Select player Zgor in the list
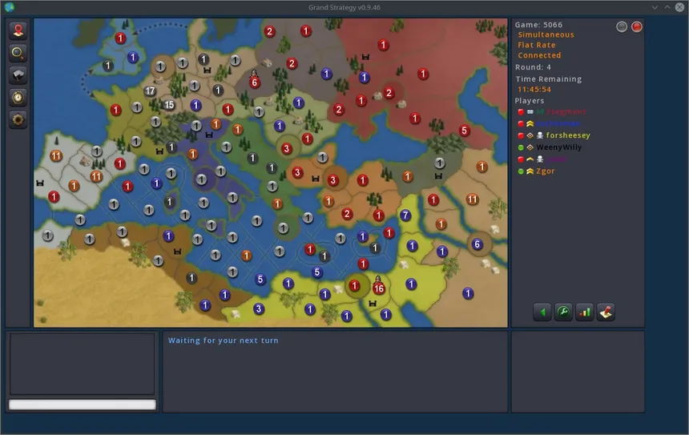This screenshot has height=435, width=689. 546,171
